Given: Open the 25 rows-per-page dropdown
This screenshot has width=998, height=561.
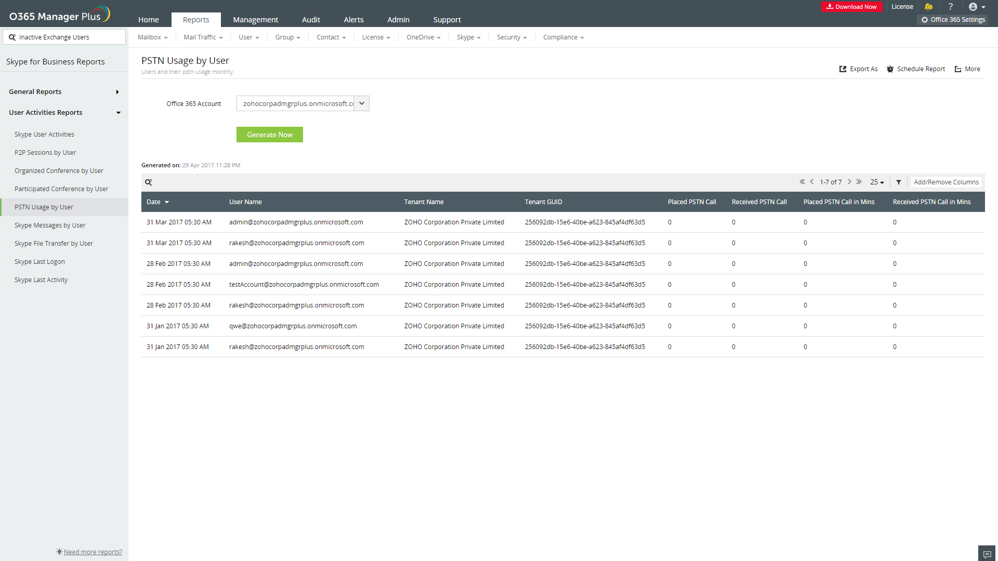Looking at the screenshot, I should 877,182.
